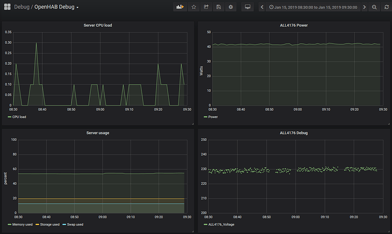Open the Share dashboard icon
Image resolution: width=392 pixels, height=234 pixels.
206,7
